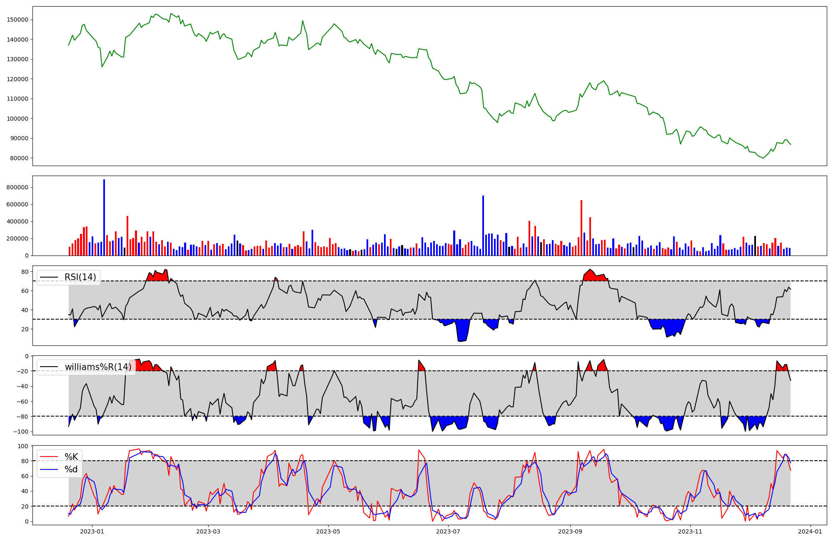Click the 800000 volume axis label
This screenshot has height=541, width=833.
click(x=18, y=187)
